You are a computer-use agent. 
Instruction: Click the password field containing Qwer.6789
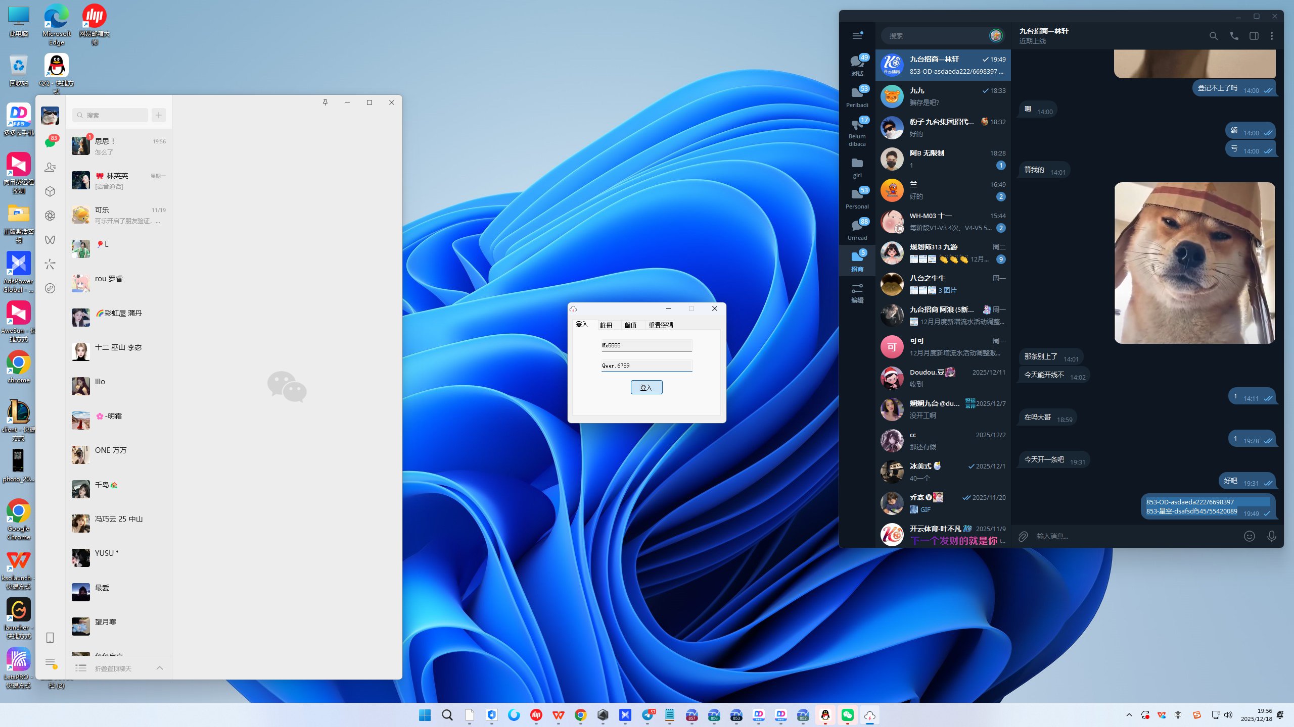pos(646,366)
